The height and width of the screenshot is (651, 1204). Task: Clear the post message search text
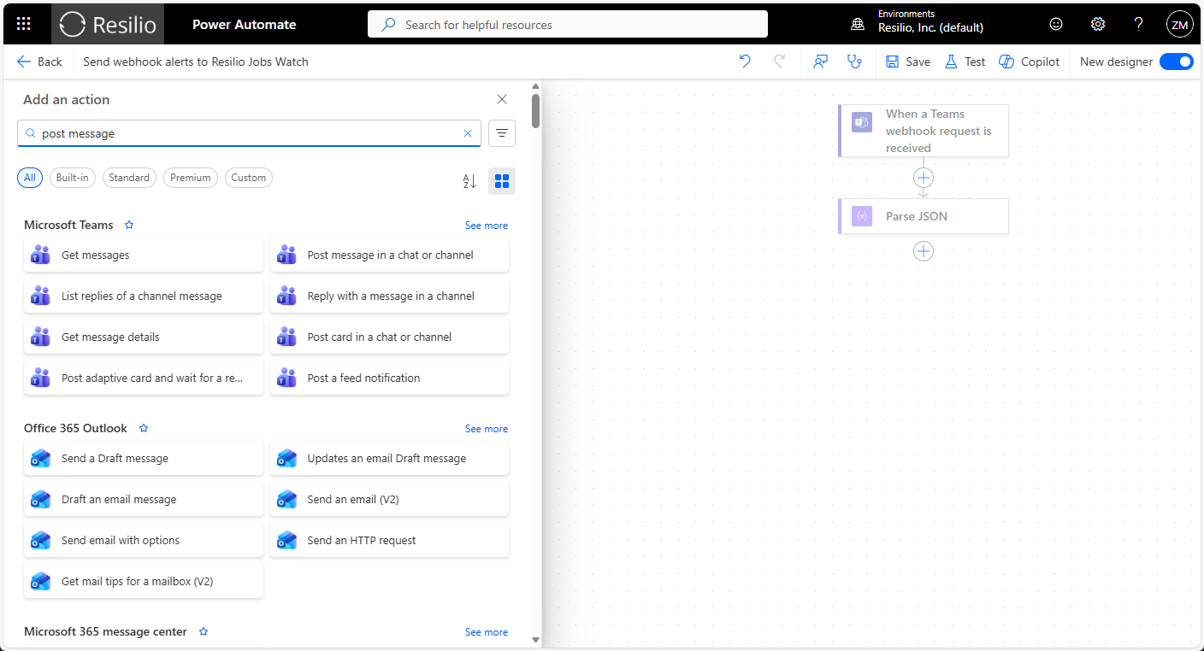468,133
